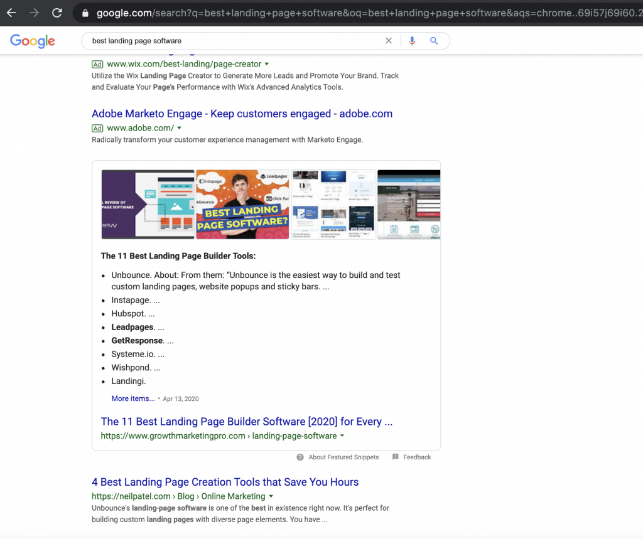Click the neilpatel.com Blog Online Marketing URL
The image size is (643, 539).
(178, 496)
